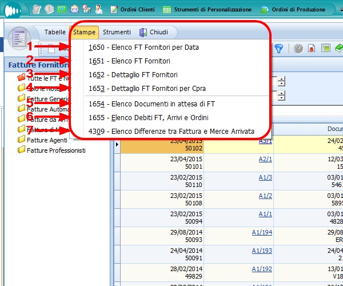Select Fatture Professionisti folder in tree
Image resolution: width=343 pixels, height=286 pixels.
55,150
